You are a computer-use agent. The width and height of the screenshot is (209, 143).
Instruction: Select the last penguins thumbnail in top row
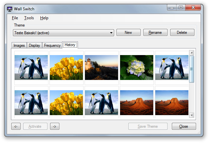click(x=172, y=68)
